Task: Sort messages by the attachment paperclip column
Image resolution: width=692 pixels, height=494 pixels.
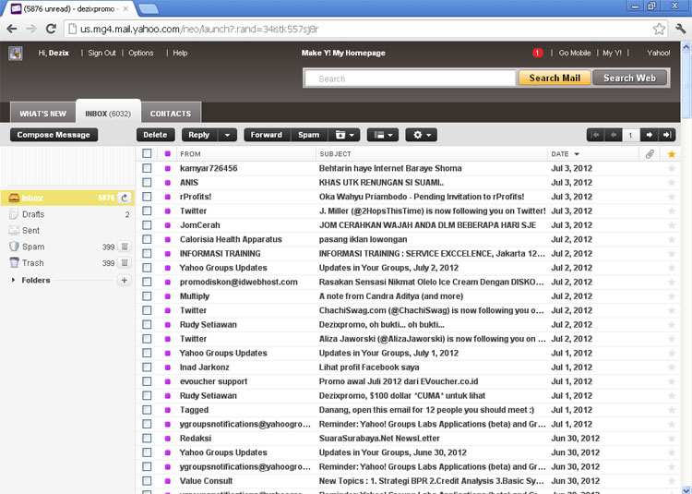Action: 650,154
